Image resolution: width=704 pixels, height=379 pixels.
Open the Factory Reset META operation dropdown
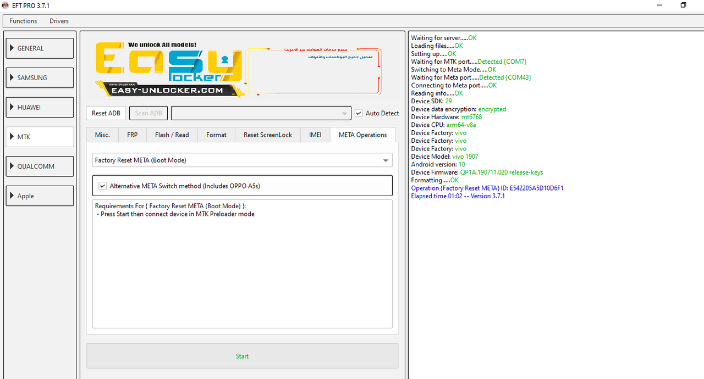(x=243, y=160)
